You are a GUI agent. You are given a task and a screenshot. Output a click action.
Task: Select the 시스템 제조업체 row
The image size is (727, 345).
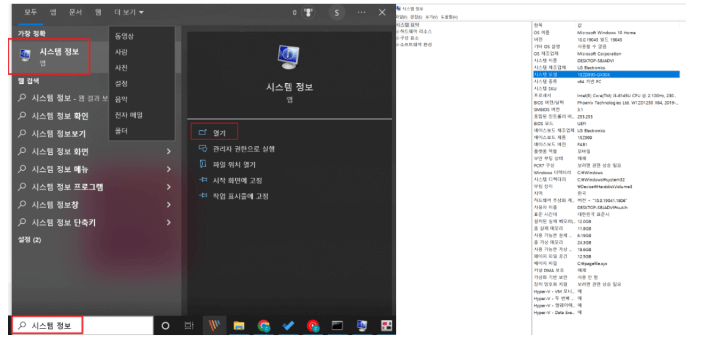pos(606,67)
